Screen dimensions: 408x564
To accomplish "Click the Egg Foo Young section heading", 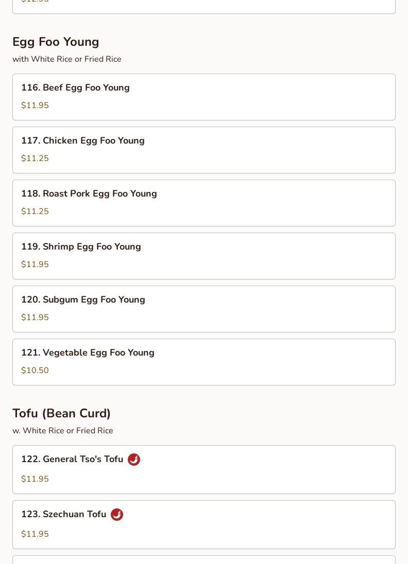I will pyautogui.click(x=56, y=42).
